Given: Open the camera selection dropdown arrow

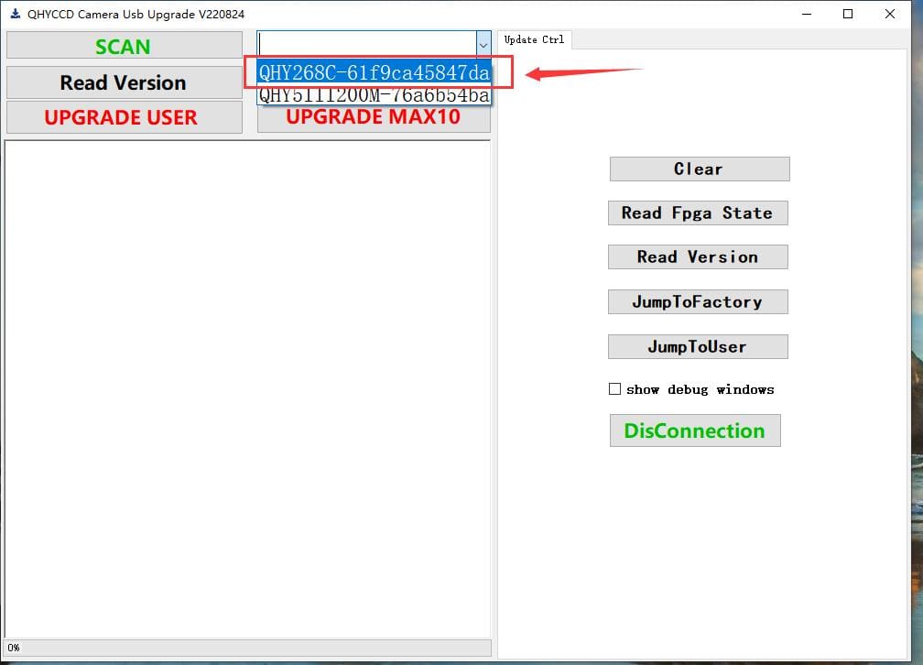Looking at the screenshot, I should (483, 44).
